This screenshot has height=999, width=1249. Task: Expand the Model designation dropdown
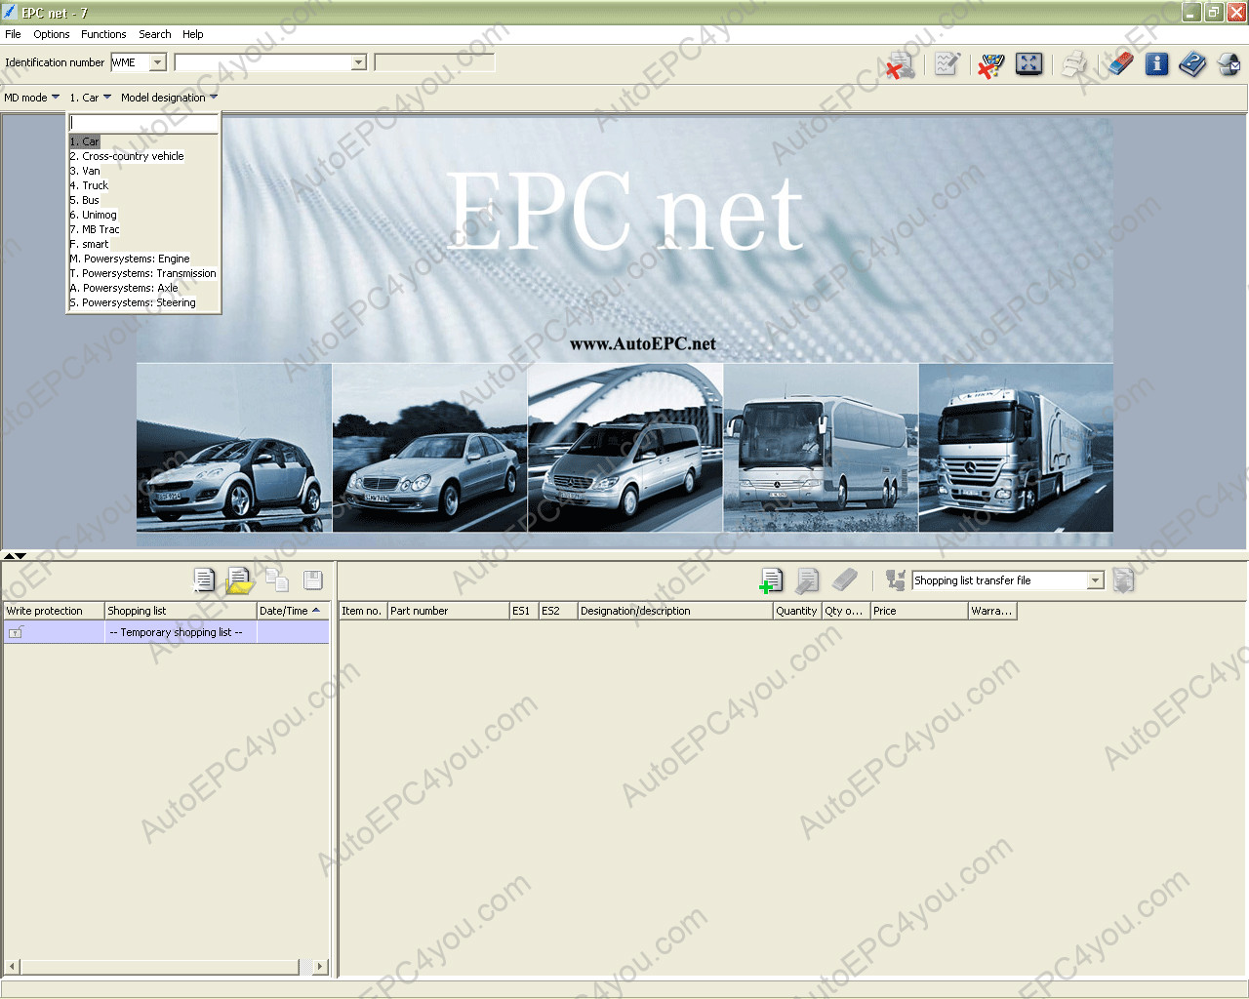[x=169, y=98]
